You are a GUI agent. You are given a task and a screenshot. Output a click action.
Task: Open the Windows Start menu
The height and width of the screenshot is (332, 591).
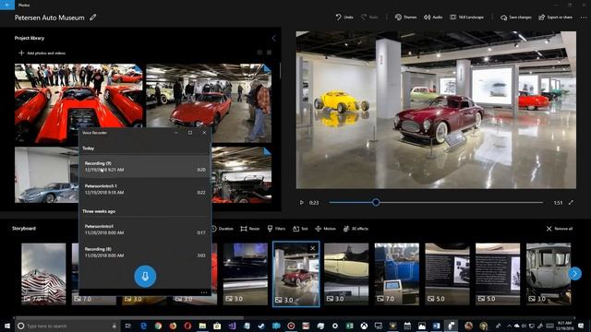tap(6, 326)
